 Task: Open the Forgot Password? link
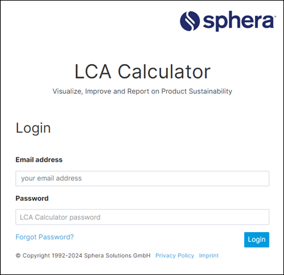coord(45,237)
